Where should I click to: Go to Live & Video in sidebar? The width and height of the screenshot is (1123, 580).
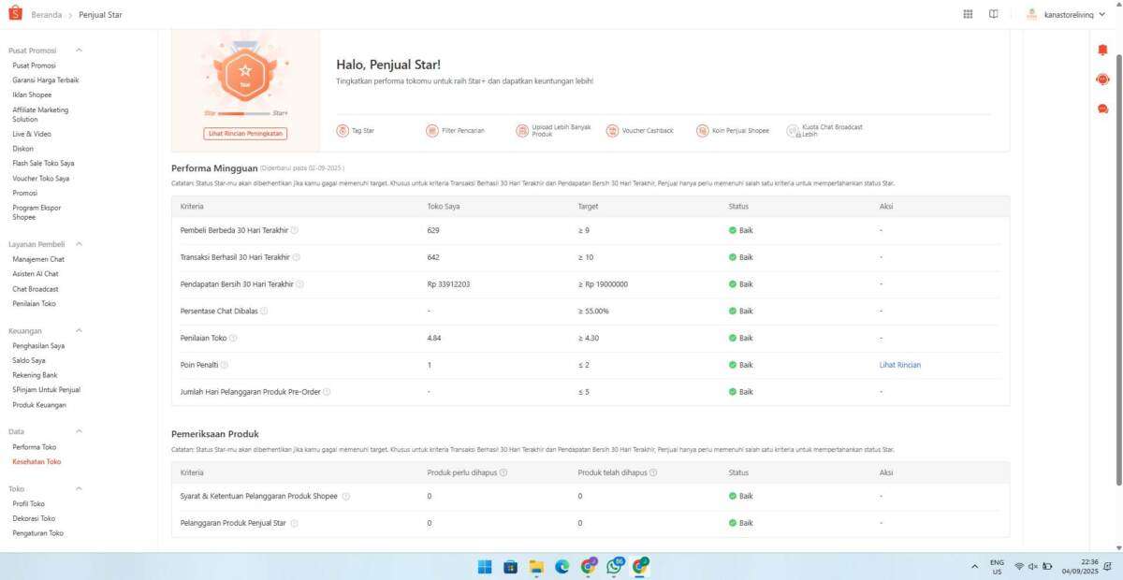32,134
